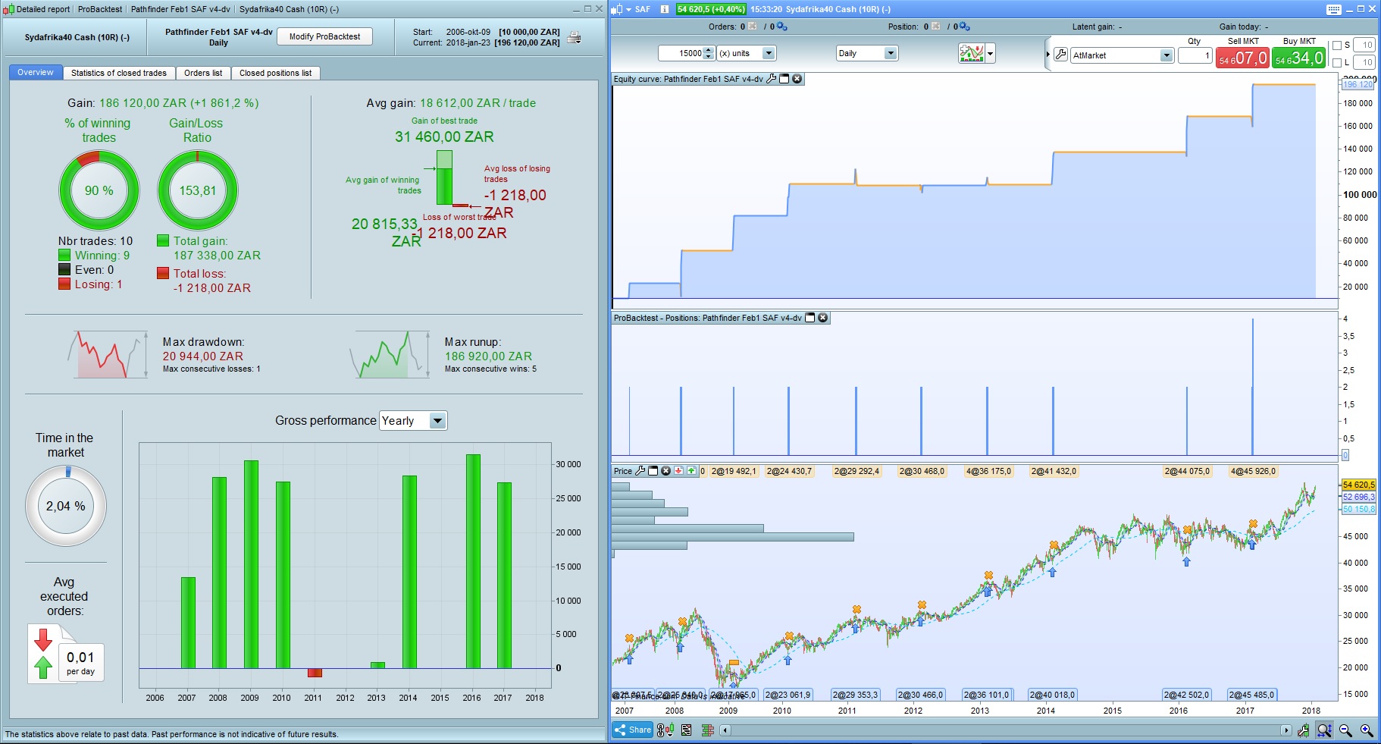Click the drawing tools icon near zoom controls

click(x=1304, y=730)
